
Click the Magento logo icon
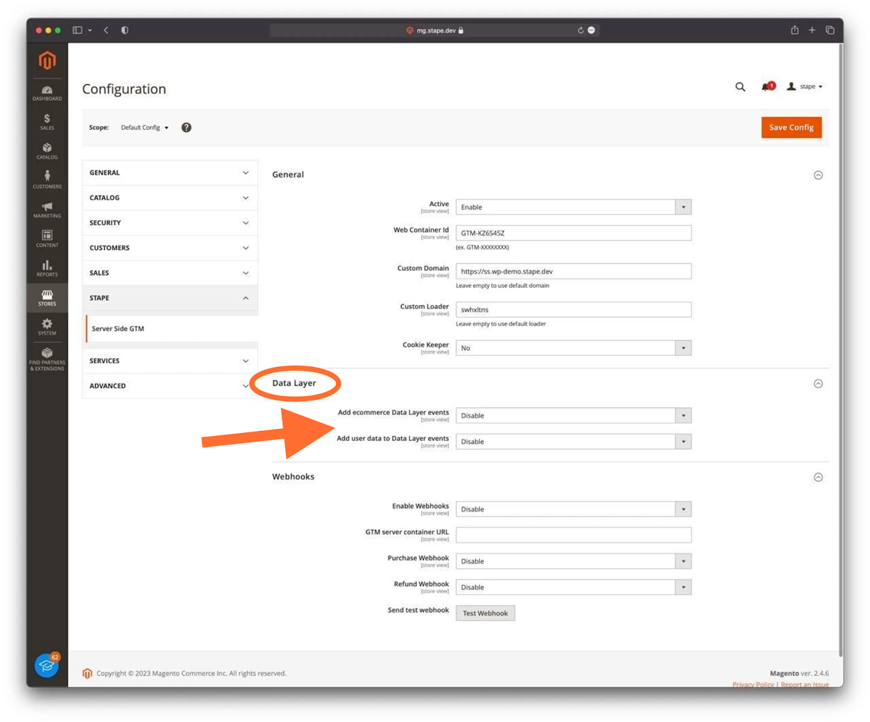47,60
